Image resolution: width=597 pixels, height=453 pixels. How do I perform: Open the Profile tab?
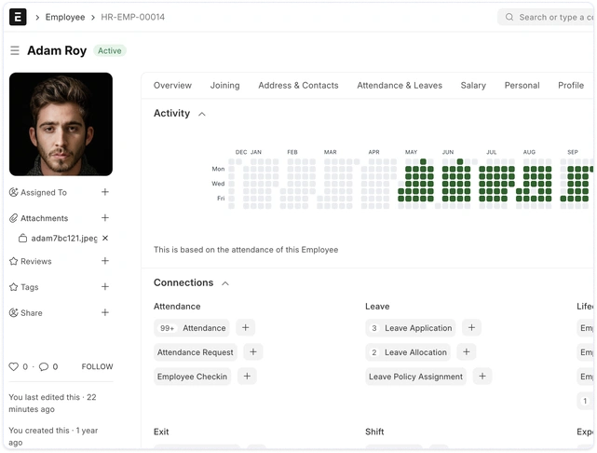[571, 86]
